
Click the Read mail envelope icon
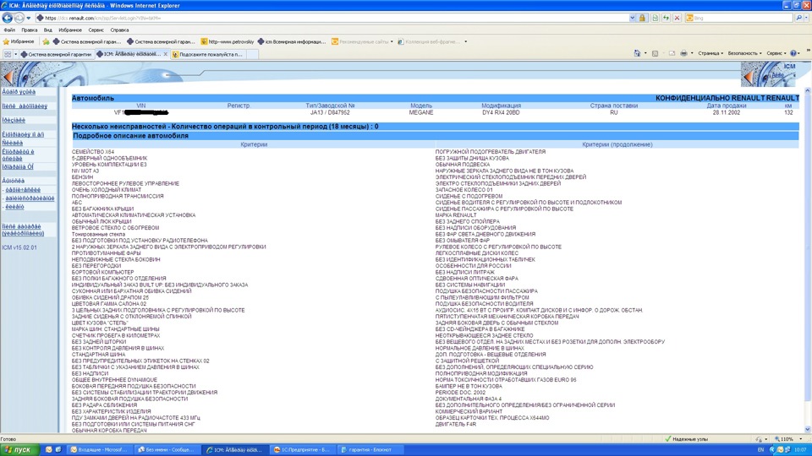point(672,53)
